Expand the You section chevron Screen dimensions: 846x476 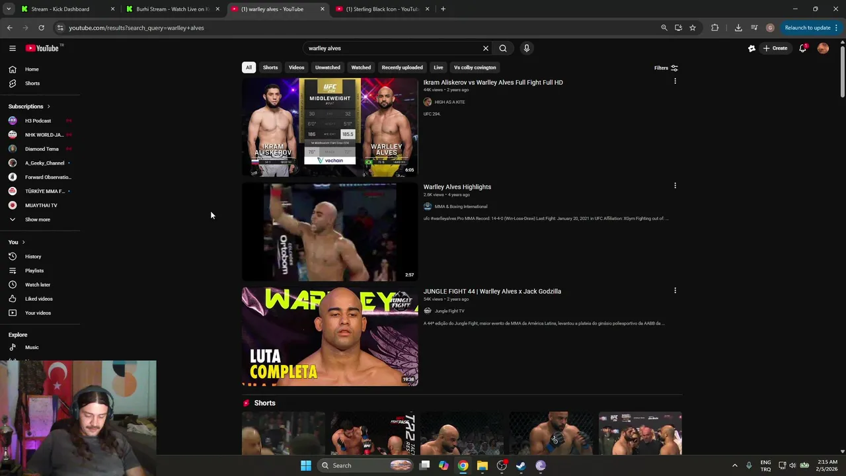(x=23, y=242)
